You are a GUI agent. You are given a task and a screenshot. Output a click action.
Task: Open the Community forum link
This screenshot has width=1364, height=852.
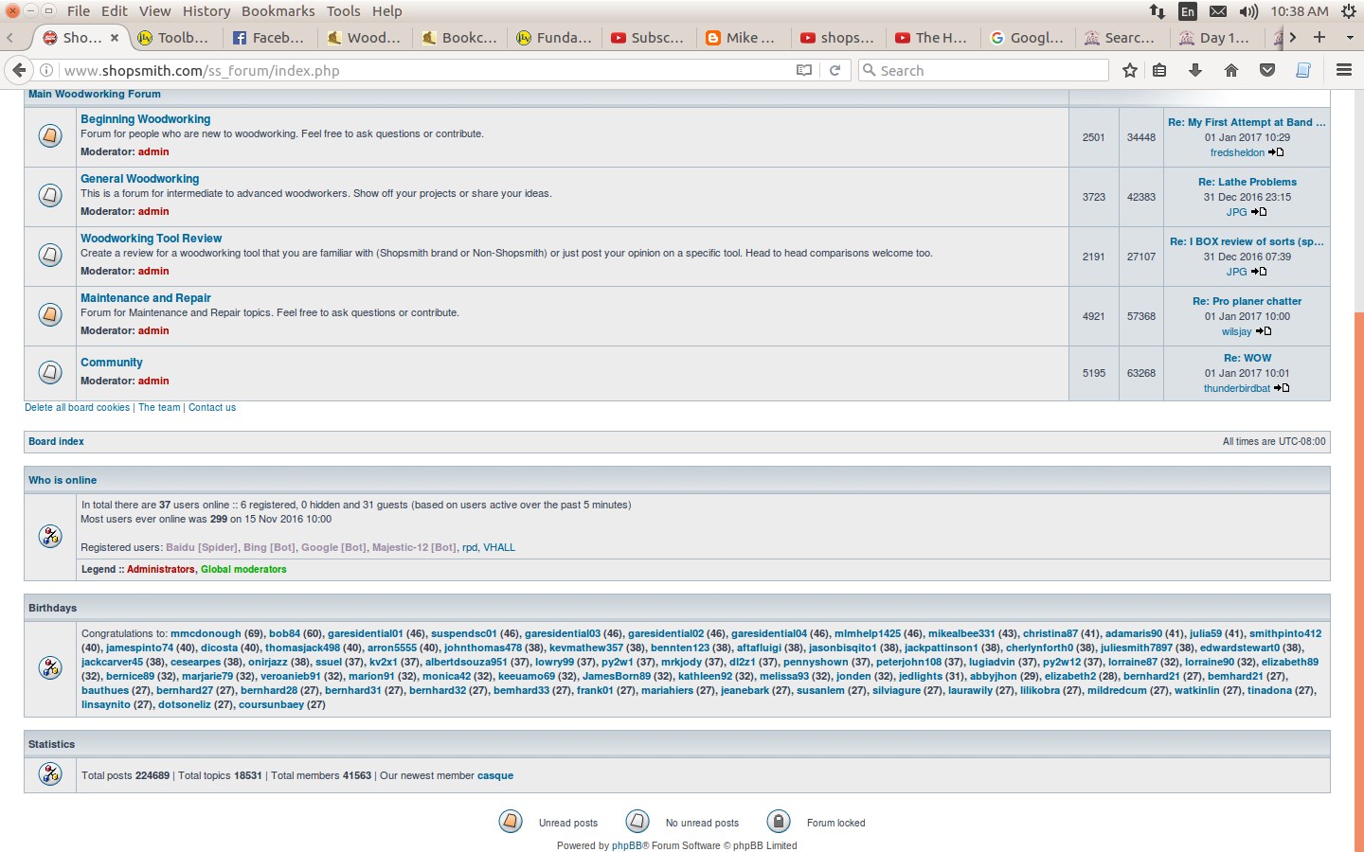(x=112, y=363)
